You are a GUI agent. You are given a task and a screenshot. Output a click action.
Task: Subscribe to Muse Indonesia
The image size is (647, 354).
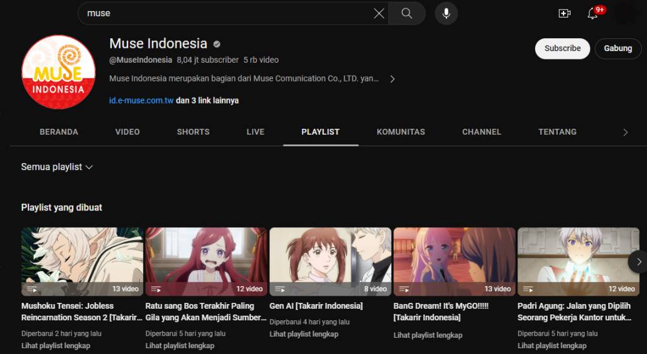tap(562, 49)
